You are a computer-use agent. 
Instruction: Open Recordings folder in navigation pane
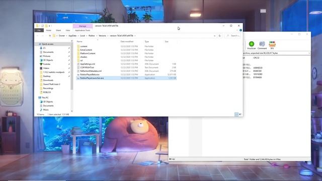click(x=48, y=88)
